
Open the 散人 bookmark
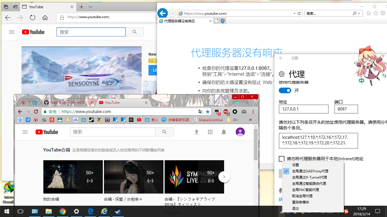tap(152, 120)
